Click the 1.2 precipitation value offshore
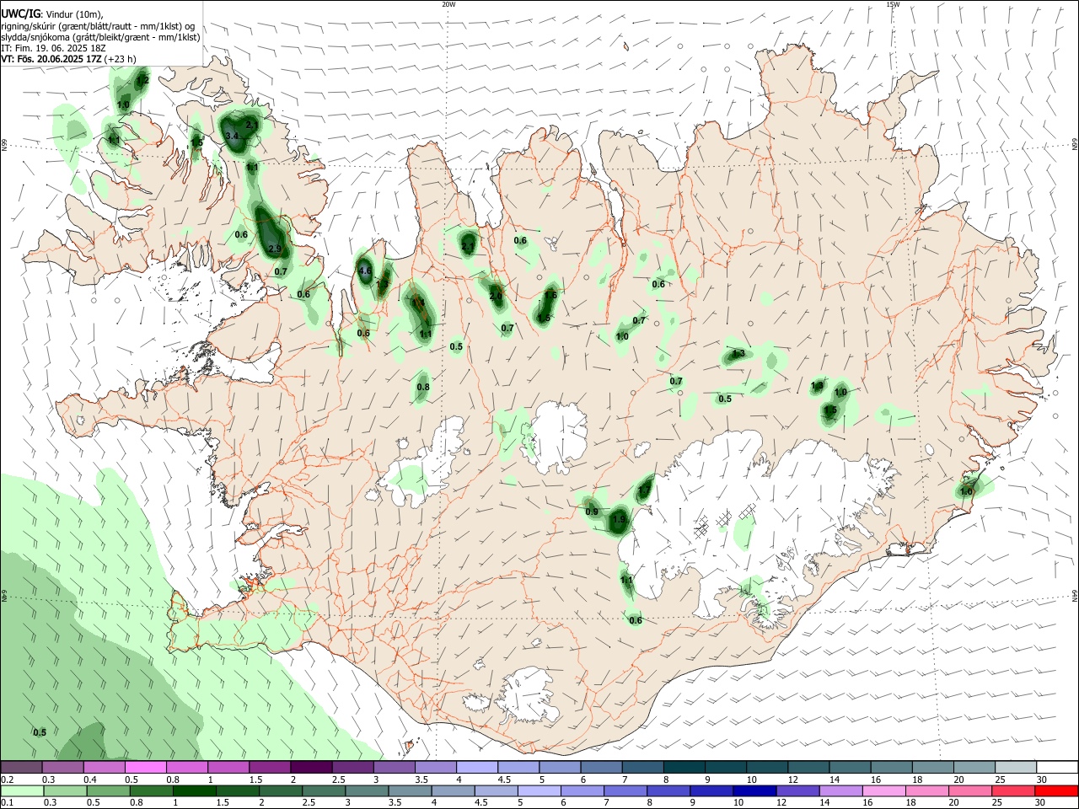Screen dimensions: 1079x809 click(x=143, y=81)
